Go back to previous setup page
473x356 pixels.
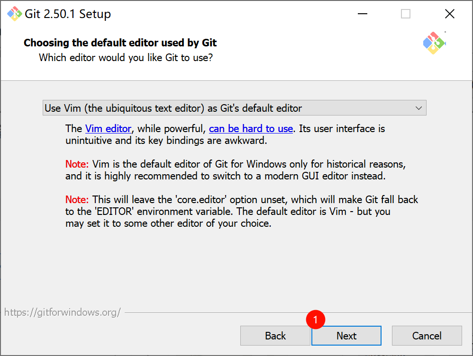pyautogui.click(x=275, y=336)
